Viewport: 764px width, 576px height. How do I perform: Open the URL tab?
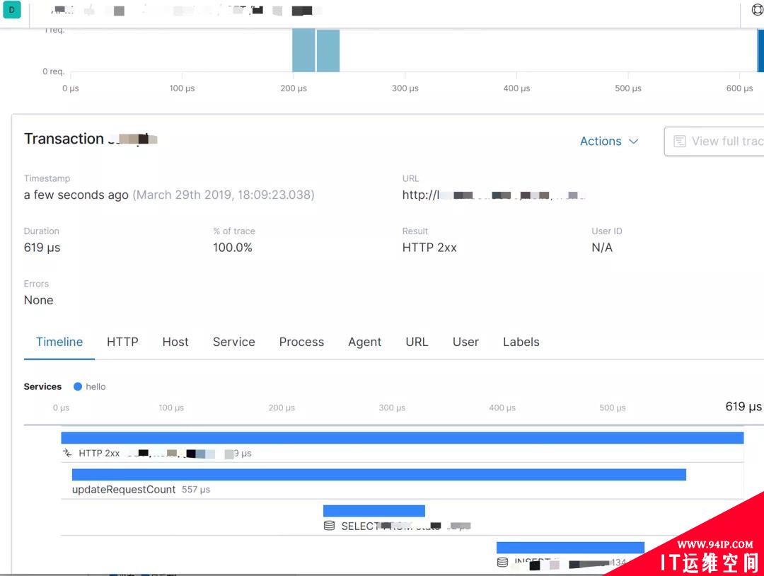click(x=417, y=342)
